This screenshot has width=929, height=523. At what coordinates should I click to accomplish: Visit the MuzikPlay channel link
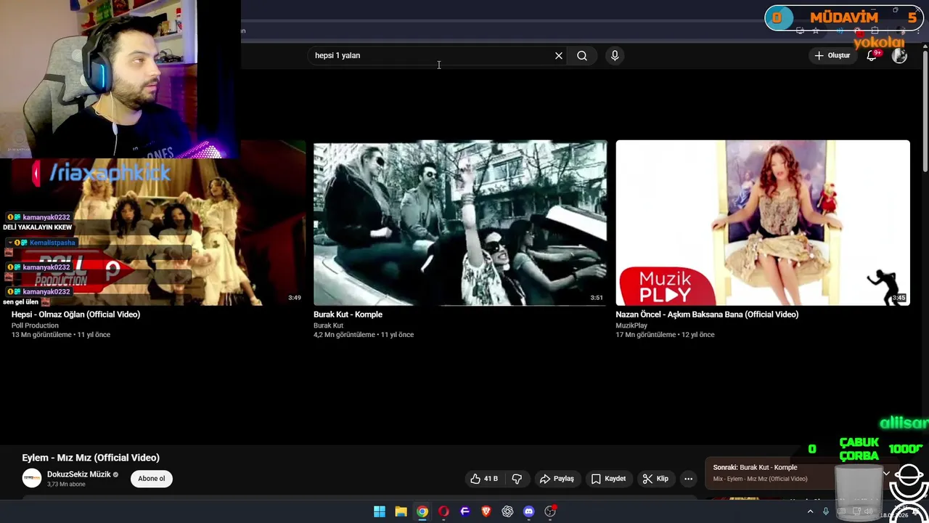(631, 325)
